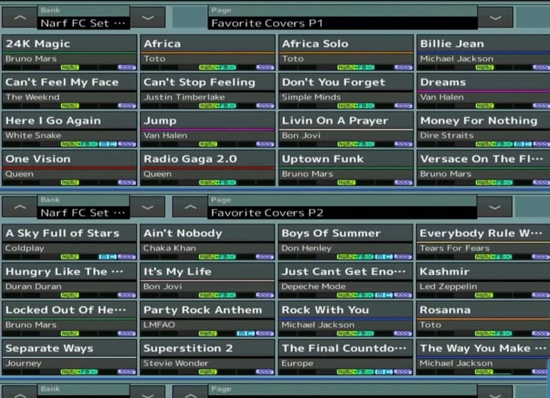Click the AWM2 tag on Billie Jean
The height and width of the screenshot is (398, 550).
coord(485,67)
